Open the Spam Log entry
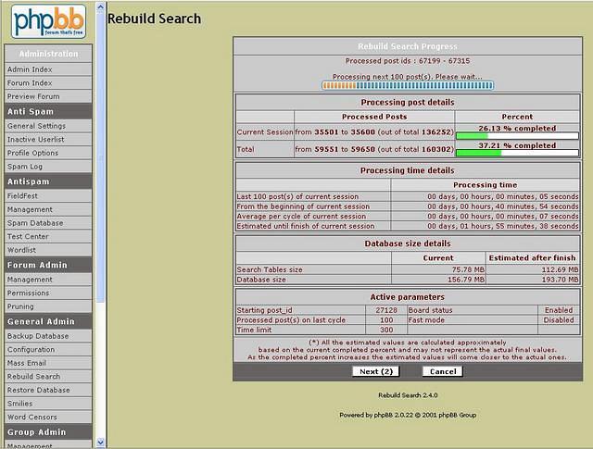The height and width of the screenshot is (449, 593). click(25, 166)
